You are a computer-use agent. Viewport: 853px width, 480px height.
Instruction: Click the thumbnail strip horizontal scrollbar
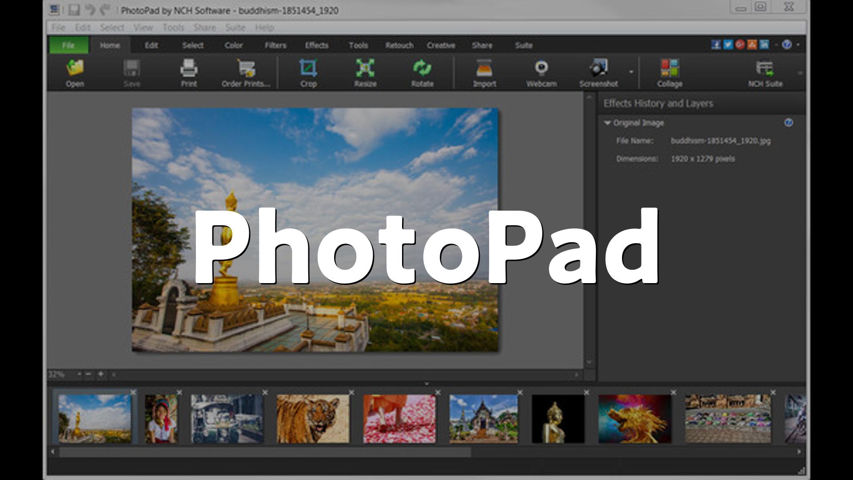coord(265,452)
